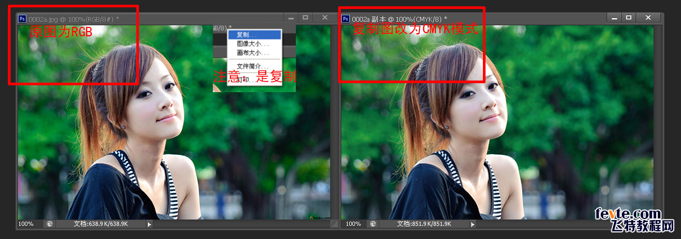Click the zoom field in 0002a.jpg window
The image size is (681, 239).
pyautogui.click(x=30, y=224)
